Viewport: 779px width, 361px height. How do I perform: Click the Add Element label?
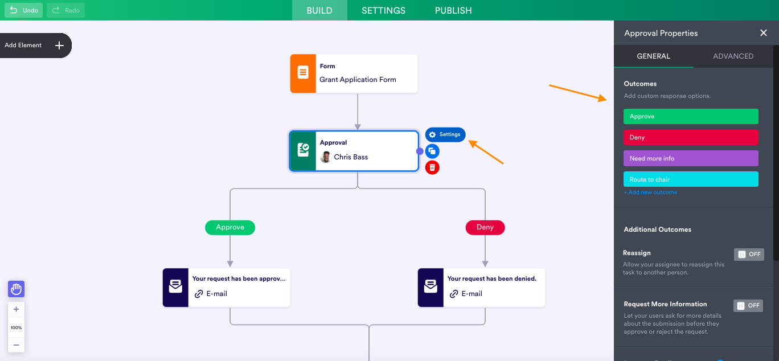coord(23,45)
